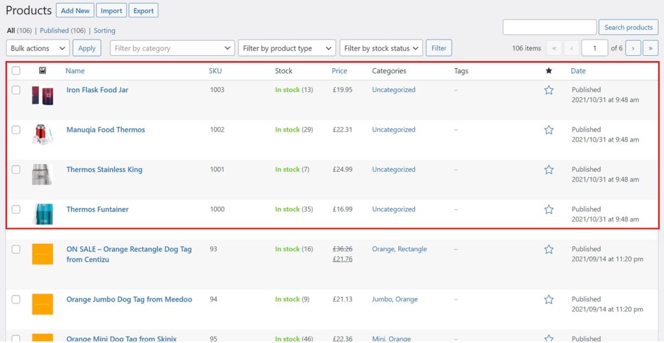Focus the product search input field
This screenshot has height=343, width=664.
(x=550, y=27)
